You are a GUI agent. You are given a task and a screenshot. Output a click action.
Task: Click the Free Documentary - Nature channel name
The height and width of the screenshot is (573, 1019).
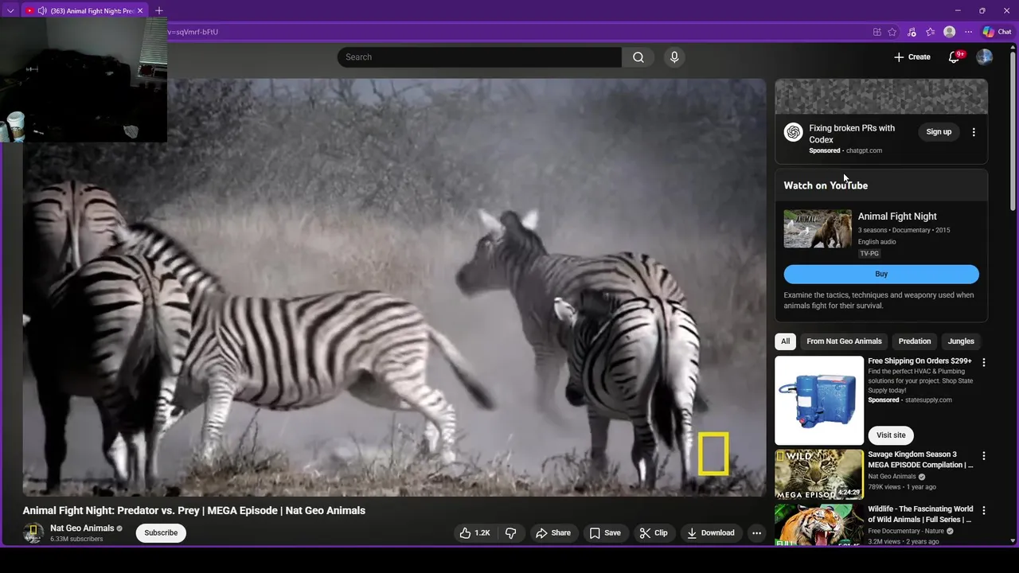[x=906, y=531]
